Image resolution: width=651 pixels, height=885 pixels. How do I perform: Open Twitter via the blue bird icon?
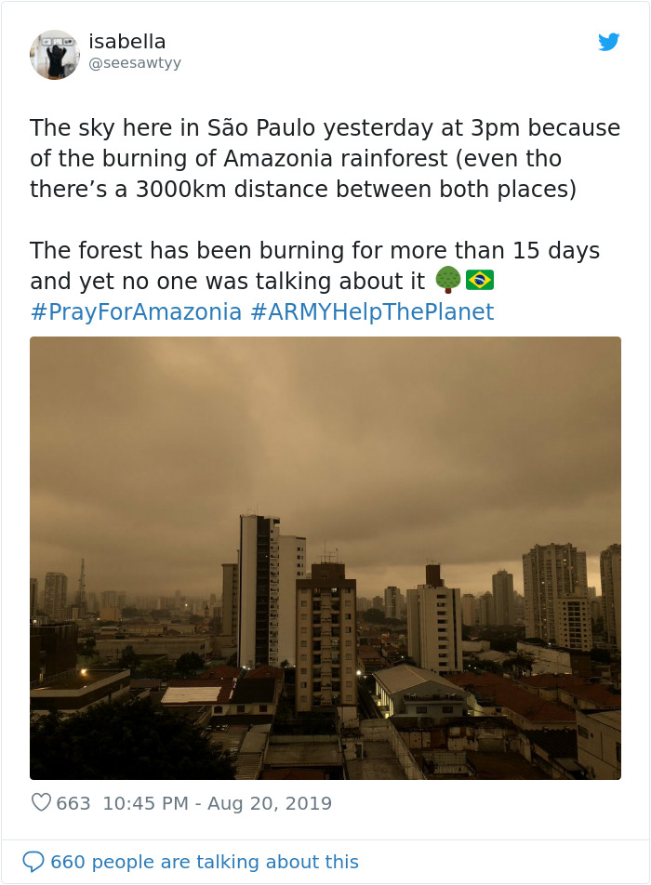(x=608, y=42)
